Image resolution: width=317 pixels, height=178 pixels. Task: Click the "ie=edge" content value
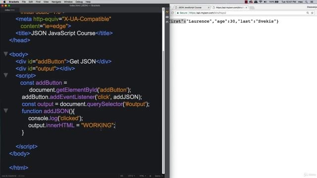click(x=55, y=26)
